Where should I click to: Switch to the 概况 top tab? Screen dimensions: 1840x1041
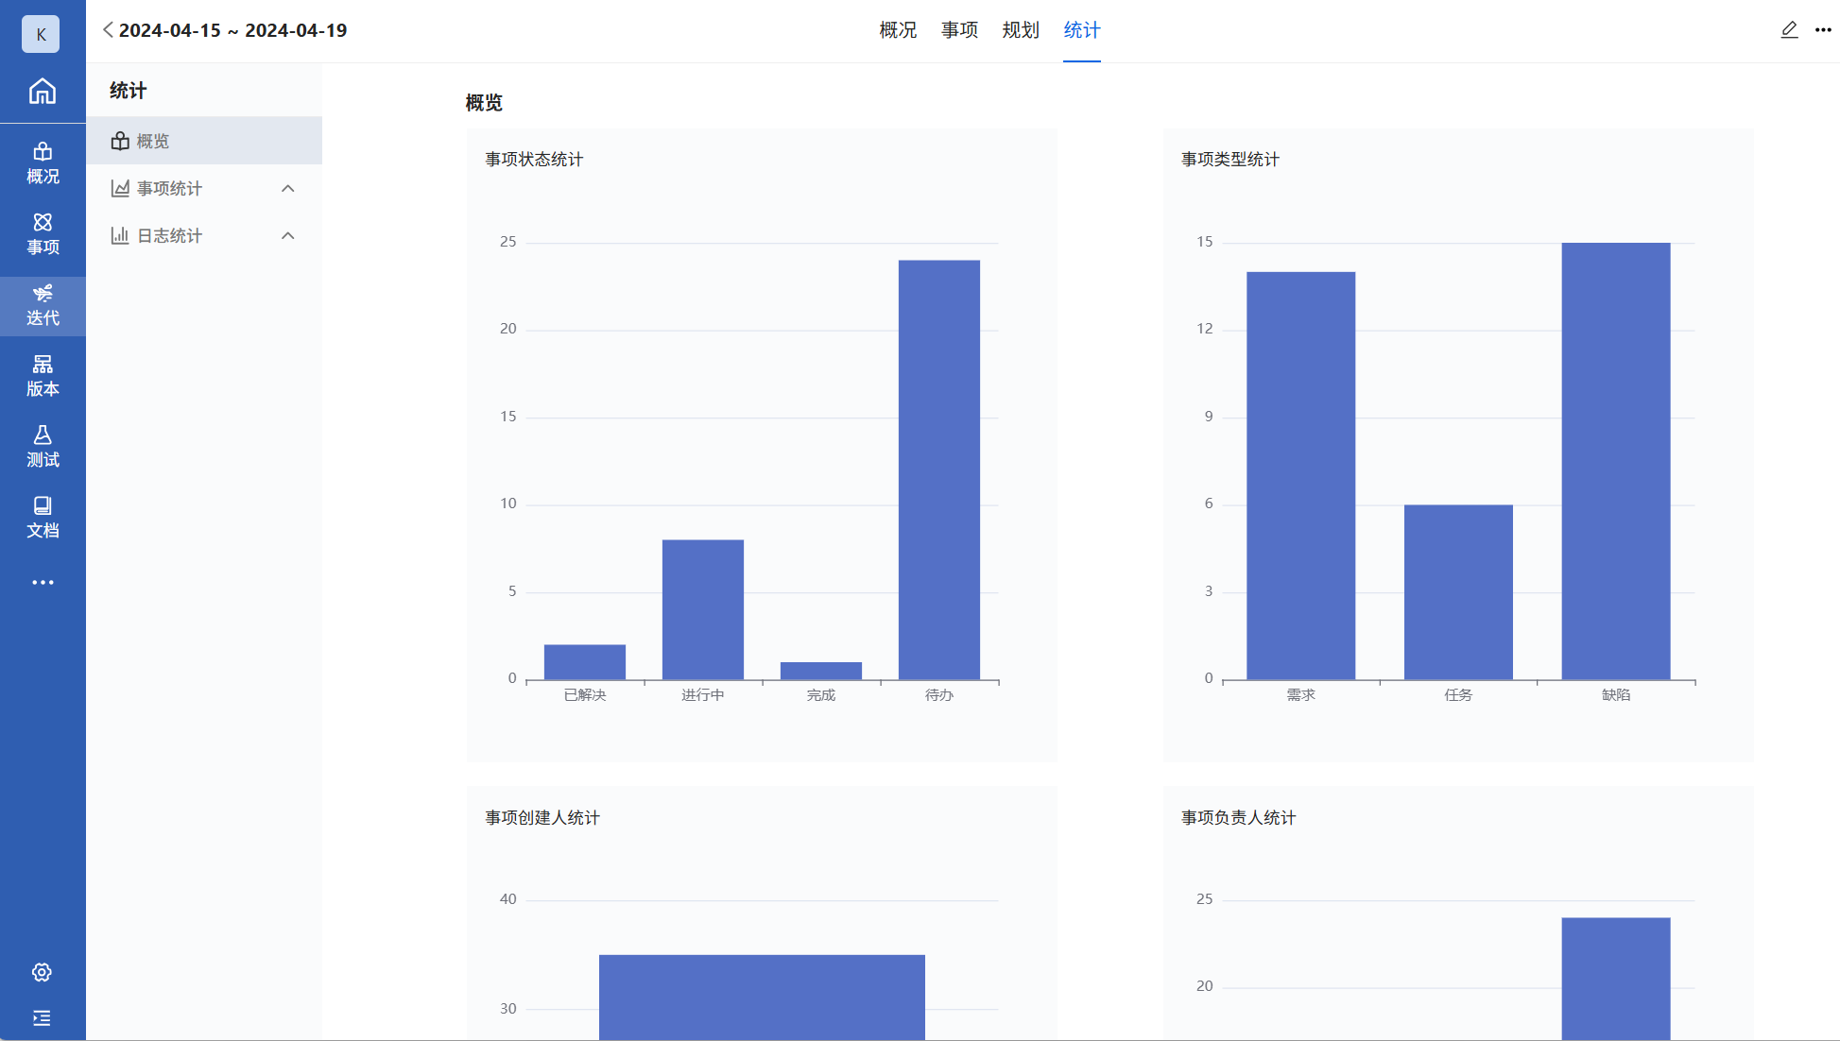[898, 30]
